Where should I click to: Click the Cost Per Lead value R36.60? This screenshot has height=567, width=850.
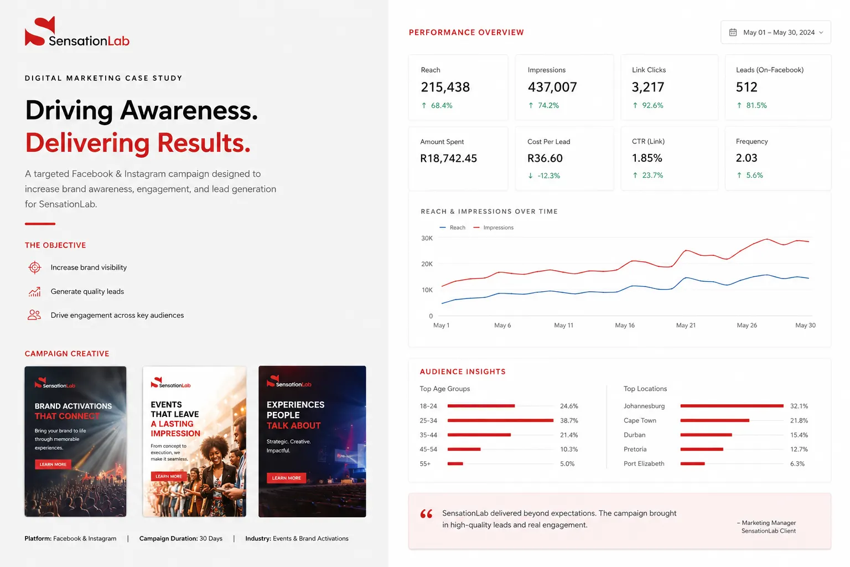coord(545,159)
